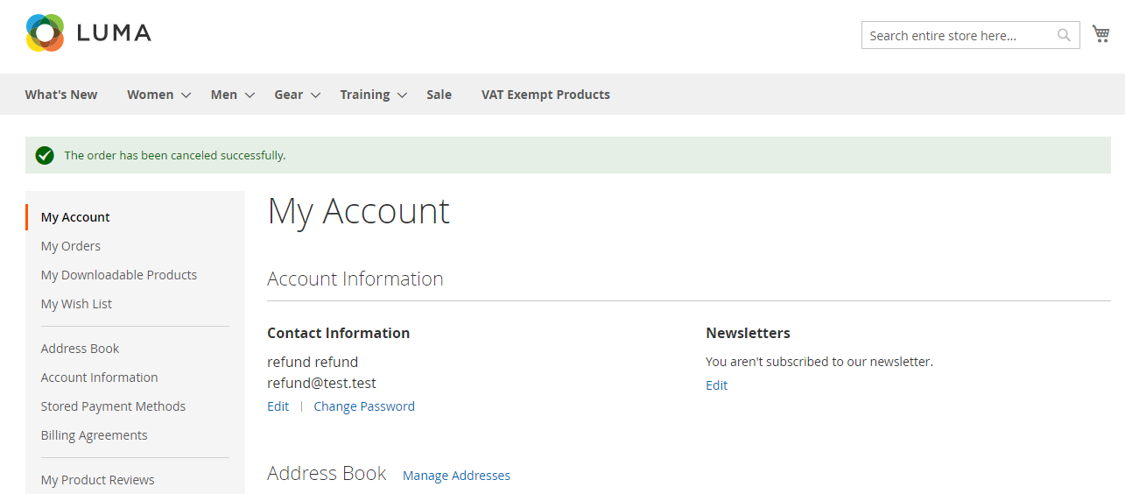This screenshot has height=494, width=1125.
Task: Open Stored Payment Methods sidebar link
Action: [113, 406]
